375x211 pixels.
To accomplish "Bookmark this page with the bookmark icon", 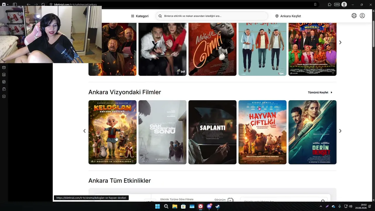I will point(315,4).
